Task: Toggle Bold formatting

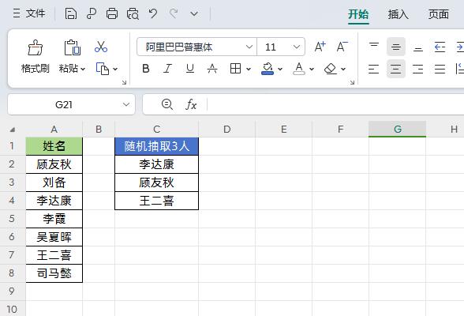Action: pos(145,69)
